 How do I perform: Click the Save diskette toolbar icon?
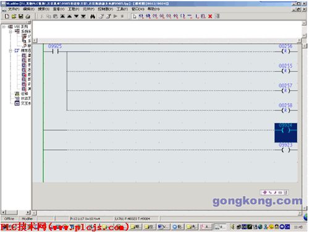tap(21, 16)
